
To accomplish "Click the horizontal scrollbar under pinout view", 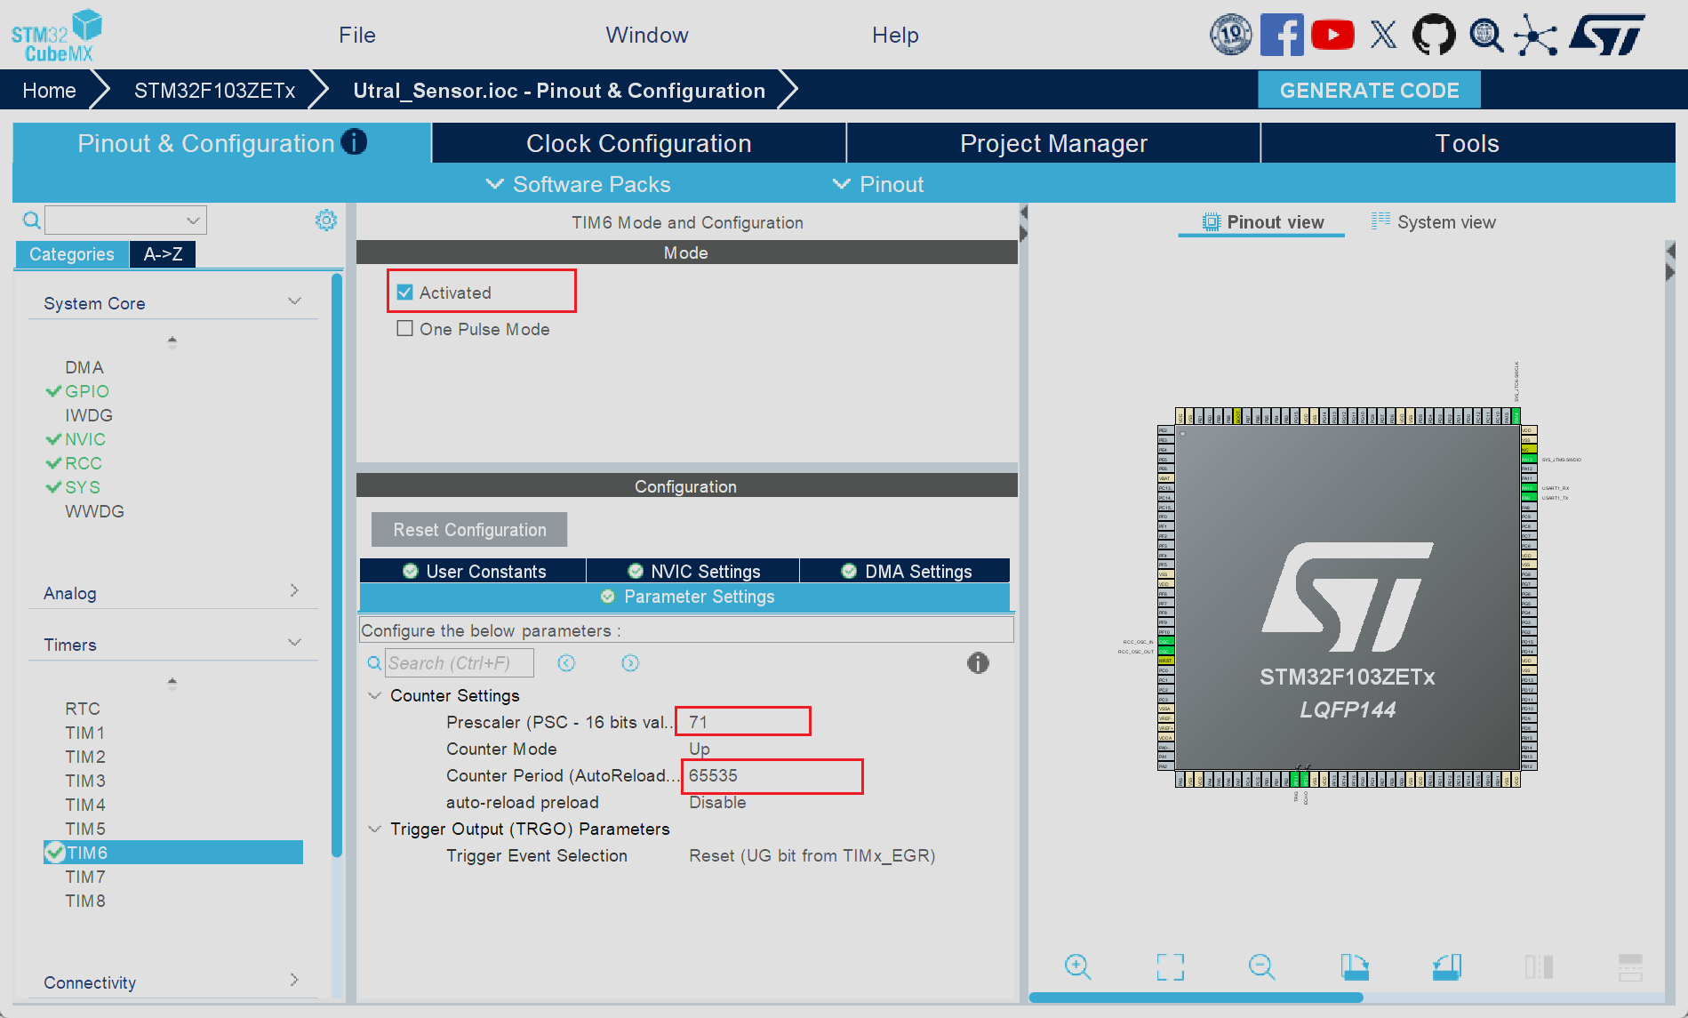I will [1196, 998].
